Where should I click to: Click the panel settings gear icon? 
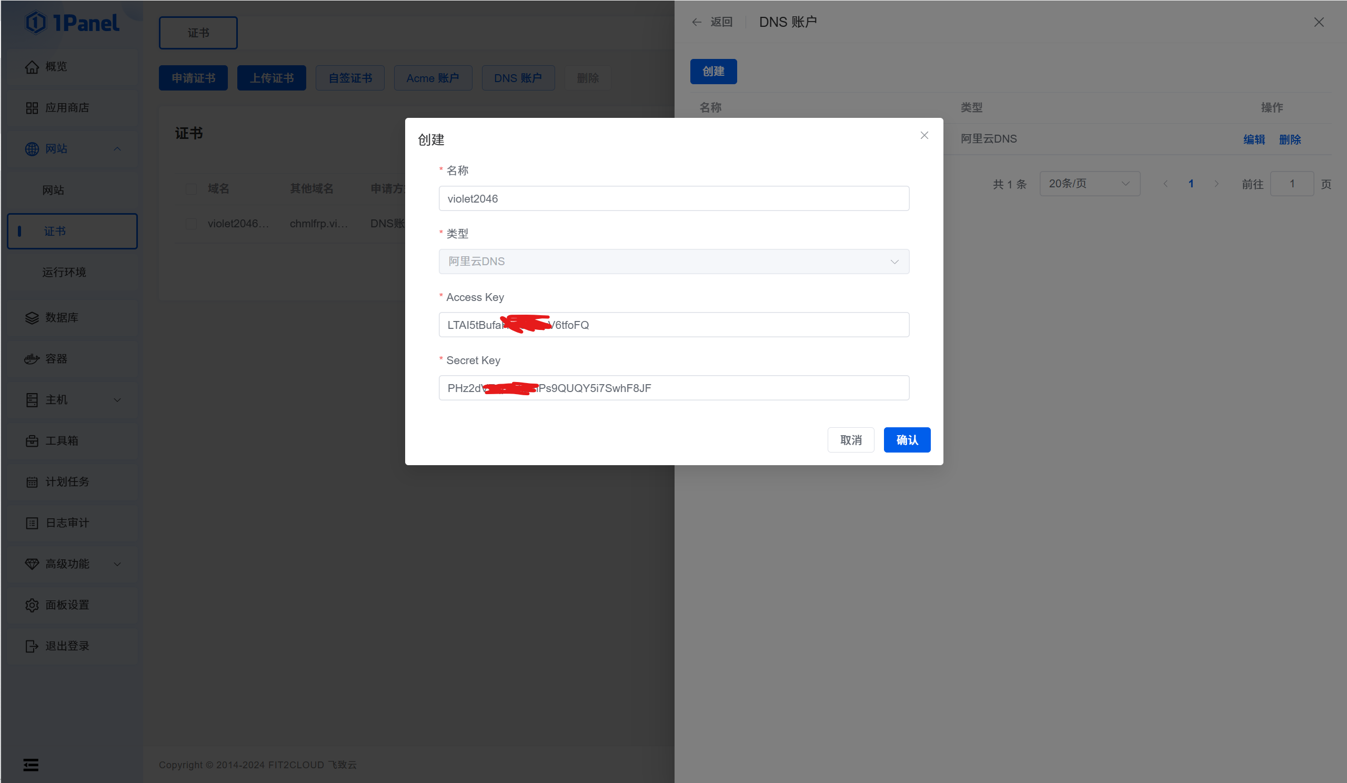point(32,605)
